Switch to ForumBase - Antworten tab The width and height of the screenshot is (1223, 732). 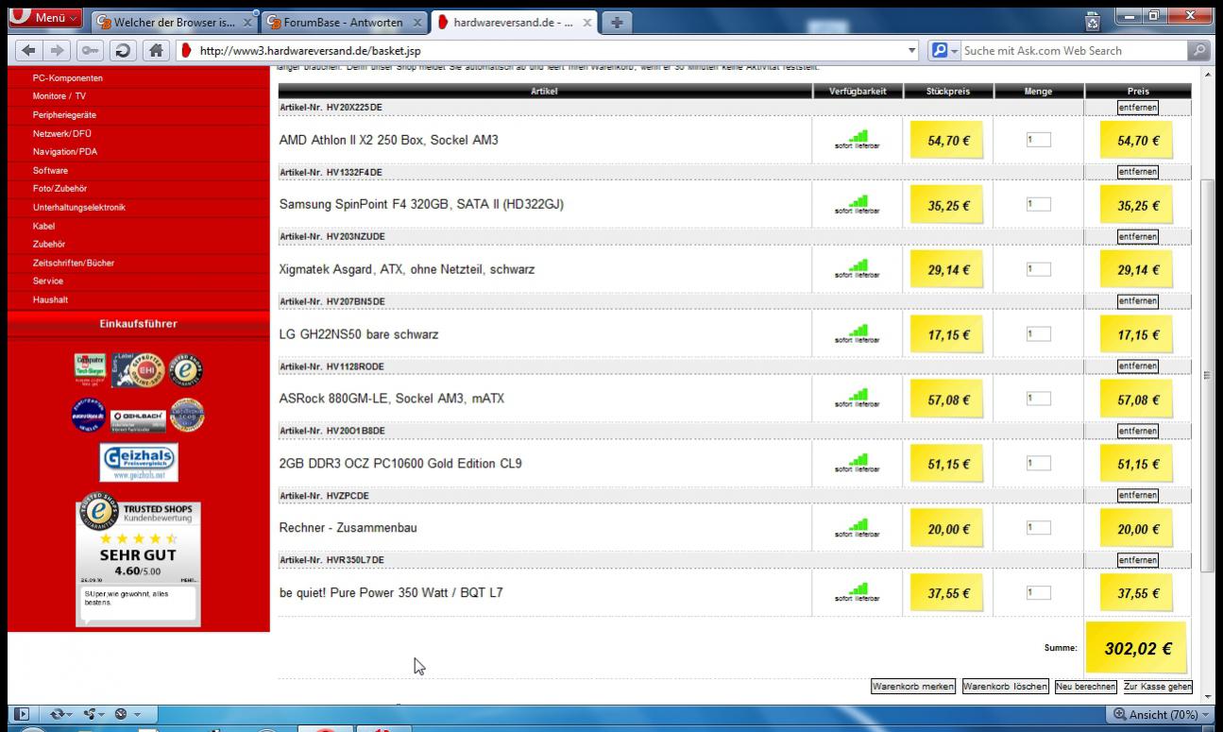coord(344,22)
